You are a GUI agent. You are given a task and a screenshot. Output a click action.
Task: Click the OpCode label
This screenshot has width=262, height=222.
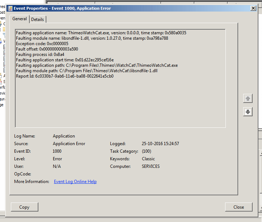22,174
